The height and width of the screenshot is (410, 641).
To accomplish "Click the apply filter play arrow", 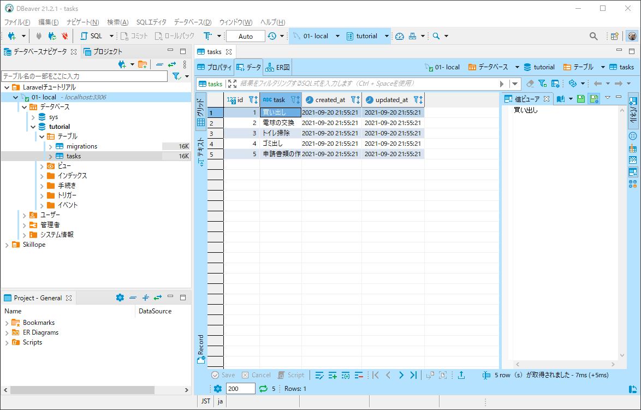I will [x=502, y=84].
